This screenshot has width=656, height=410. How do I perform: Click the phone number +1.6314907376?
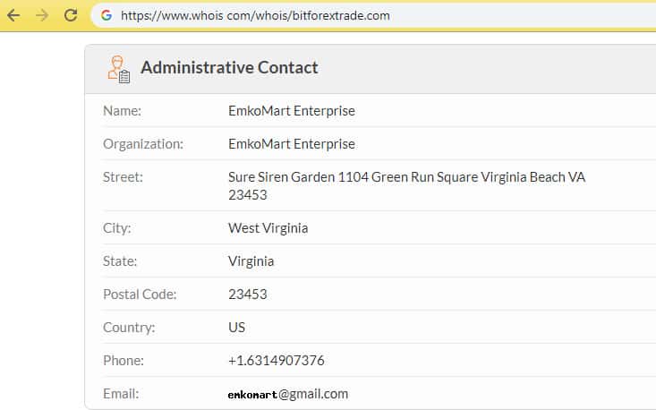[x=276, y=361]
